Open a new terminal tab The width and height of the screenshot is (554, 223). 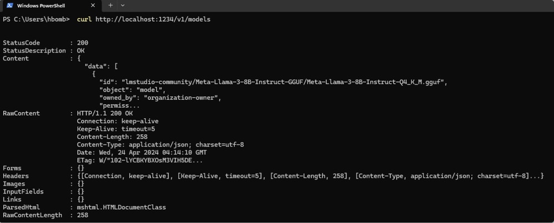click(110, 5)
